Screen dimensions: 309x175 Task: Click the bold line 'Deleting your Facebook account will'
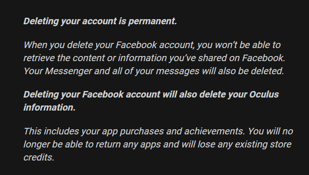click(151, 95)
